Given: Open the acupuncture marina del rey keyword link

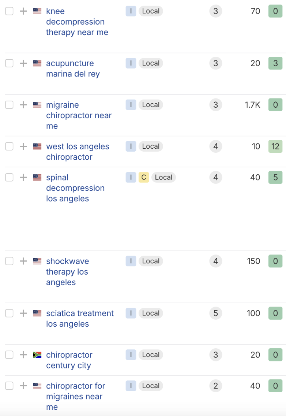Looking at the screenshot, I should click(x=72, y=68).
